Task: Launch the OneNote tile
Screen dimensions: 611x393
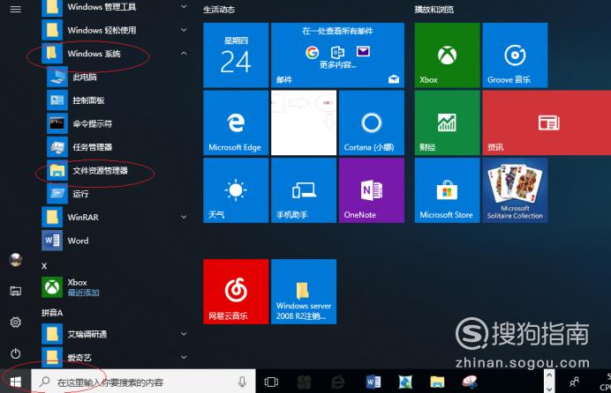Action: point(372,190)
